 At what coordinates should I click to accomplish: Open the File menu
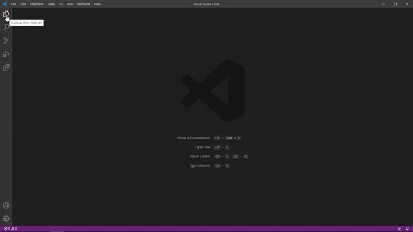(14, 4)
